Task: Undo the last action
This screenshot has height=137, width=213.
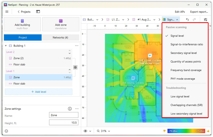Action: coord(187,20)
